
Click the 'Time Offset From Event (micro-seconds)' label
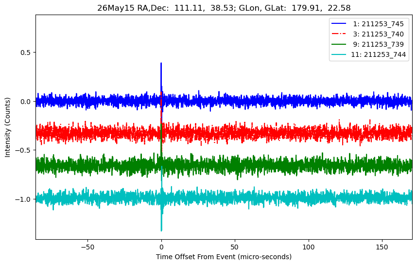[x=224, y=257]
